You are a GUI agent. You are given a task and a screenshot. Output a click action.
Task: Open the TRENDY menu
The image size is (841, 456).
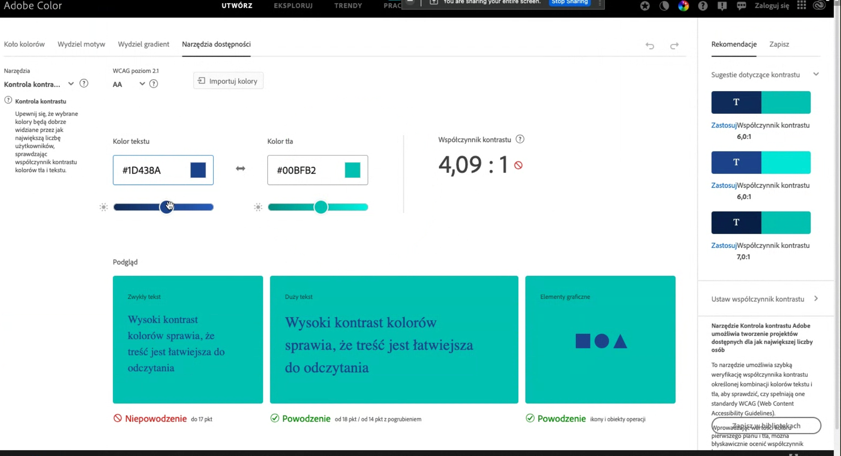(x=348, y=6)
